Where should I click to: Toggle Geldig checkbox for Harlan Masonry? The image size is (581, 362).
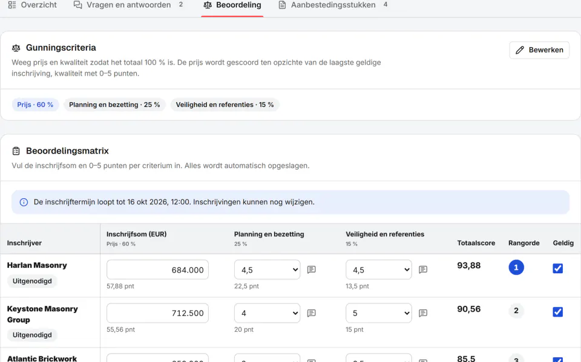click(557, 268)
